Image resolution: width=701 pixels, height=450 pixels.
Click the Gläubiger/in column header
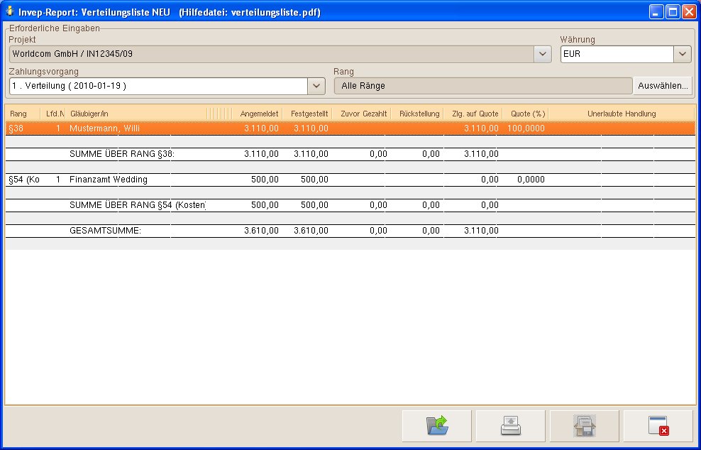click(136, 114)
